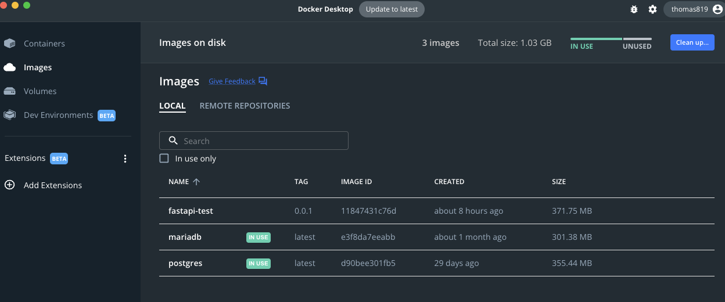The height and width of the screenshot is (302, 725).
Task: Sort by the SIZE column header
Action: (559, 182)
